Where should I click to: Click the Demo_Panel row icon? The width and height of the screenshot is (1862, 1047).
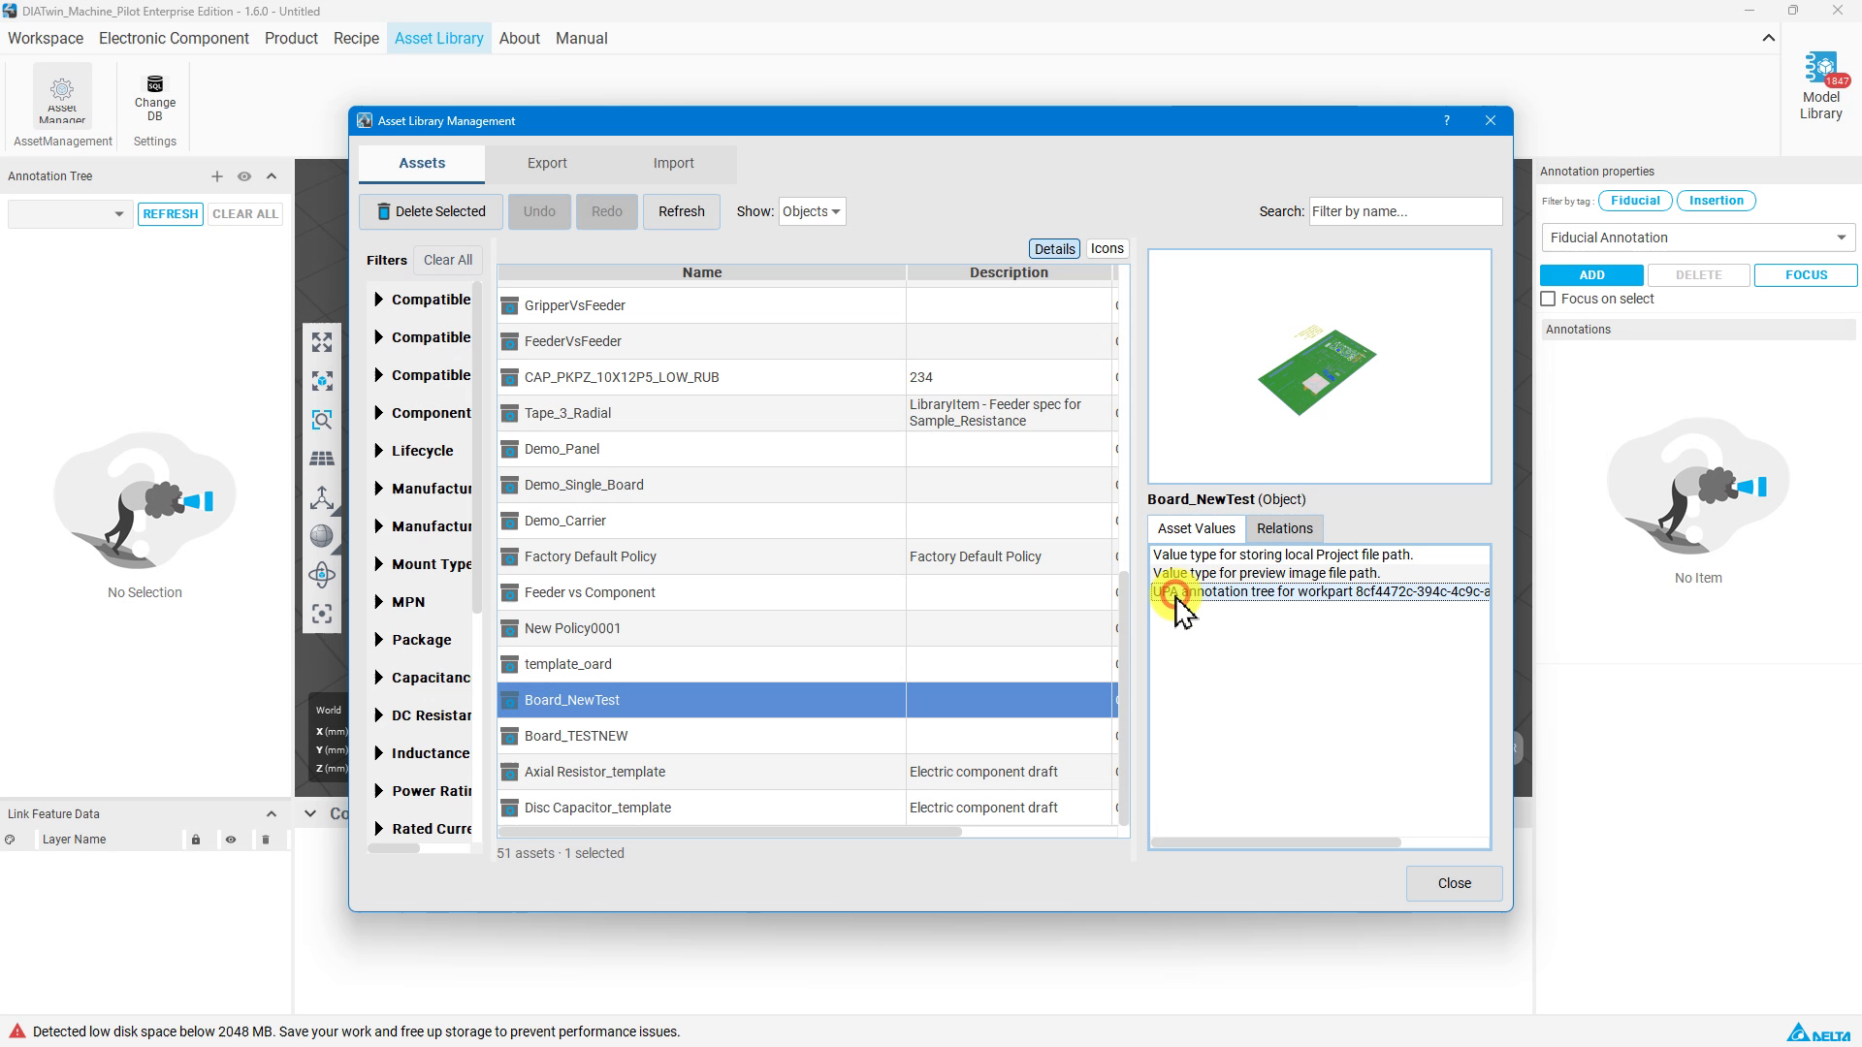509,449
